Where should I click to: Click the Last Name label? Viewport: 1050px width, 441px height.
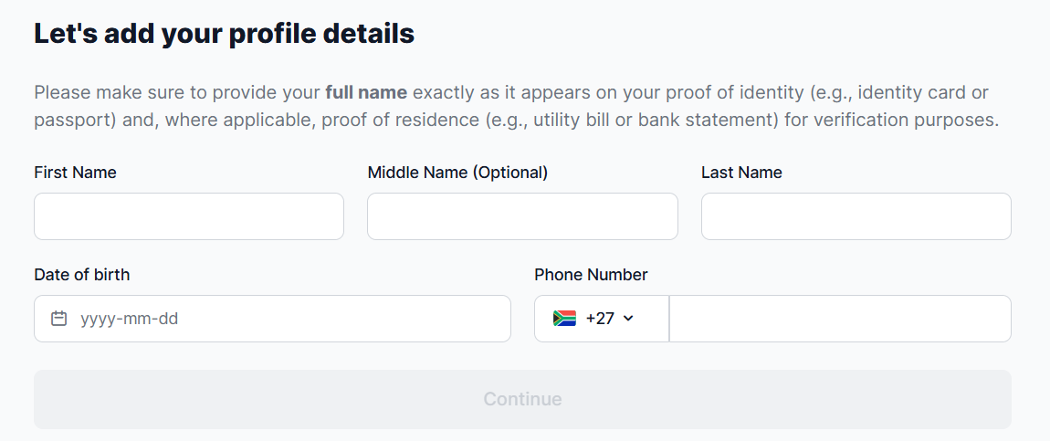(741, 173)
